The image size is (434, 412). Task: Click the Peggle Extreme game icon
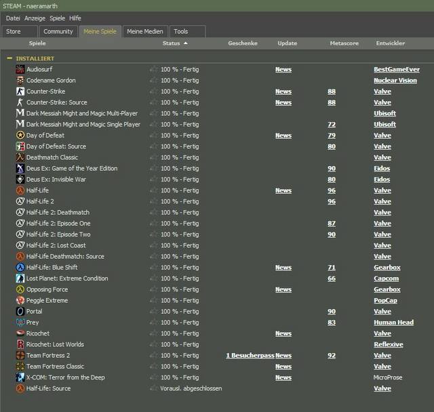(x=20, y=300)
